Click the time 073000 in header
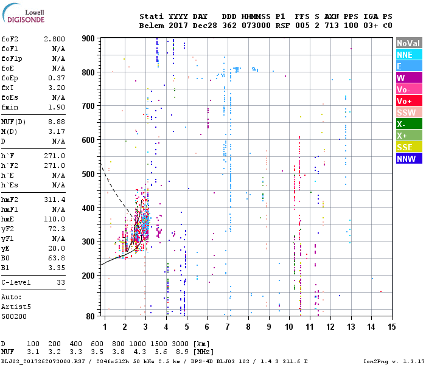Screen dimensions: 426x365 [256, 26]
